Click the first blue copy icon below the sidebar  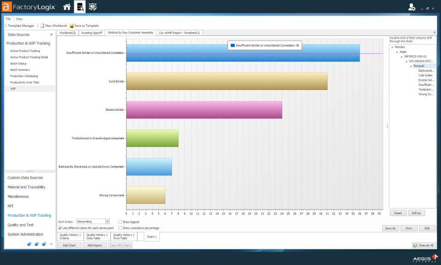(28, 244)
